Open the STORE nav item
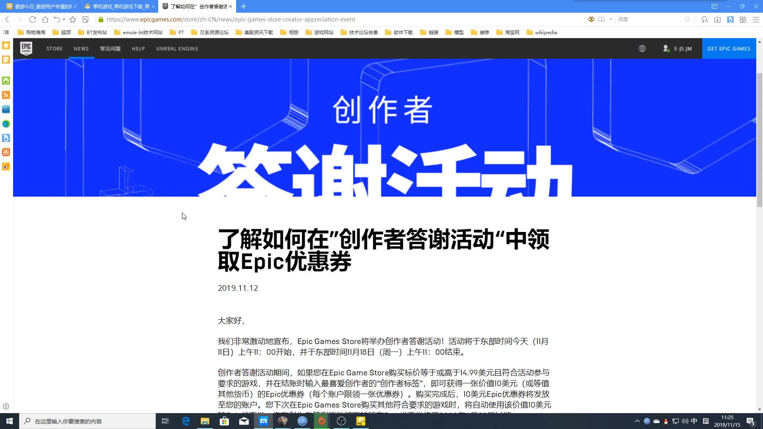Image resolution: width=763 pixels, height=429 pixels. [x=54, y=48]
